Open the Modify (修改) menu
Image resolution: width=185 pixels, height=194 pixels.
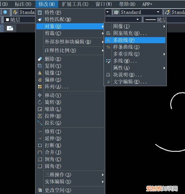(47, 4)
